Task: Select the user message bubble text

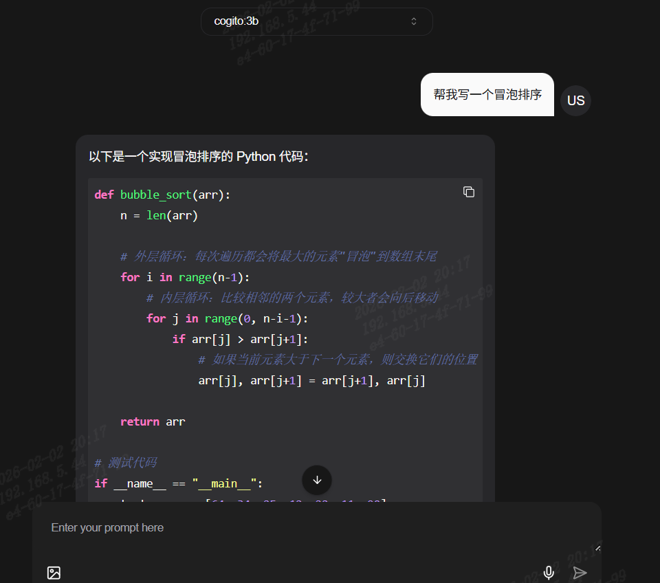Action: tap(487, 94)
